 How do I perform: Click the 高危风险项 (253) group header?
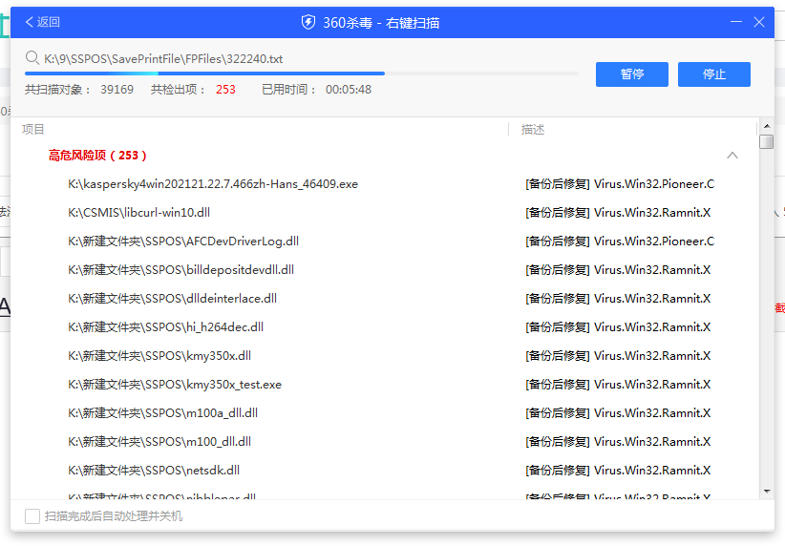(x=98, y=156)
